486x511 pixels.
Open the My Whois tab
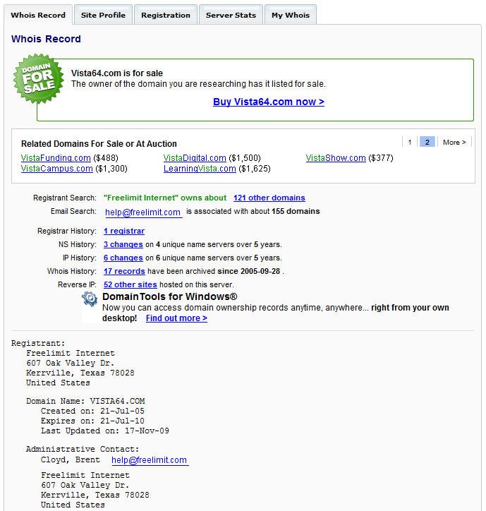(x=291, y=16)
